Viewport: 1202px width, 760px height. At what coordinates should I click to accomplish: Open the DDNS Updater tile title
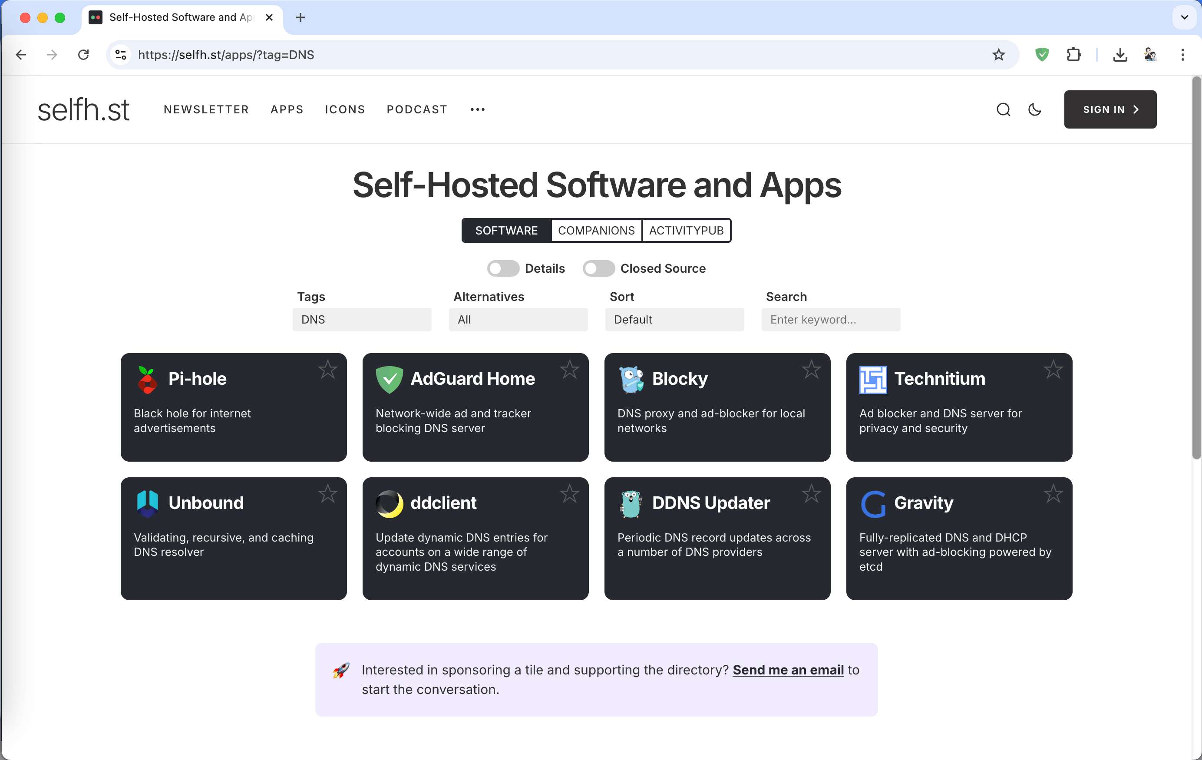pyautogui.click(x=711, y=503)
